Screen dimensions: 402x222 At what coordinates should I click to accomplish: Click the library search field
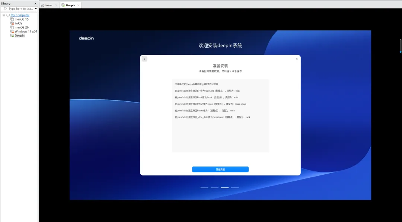click(x=19, y=9)
